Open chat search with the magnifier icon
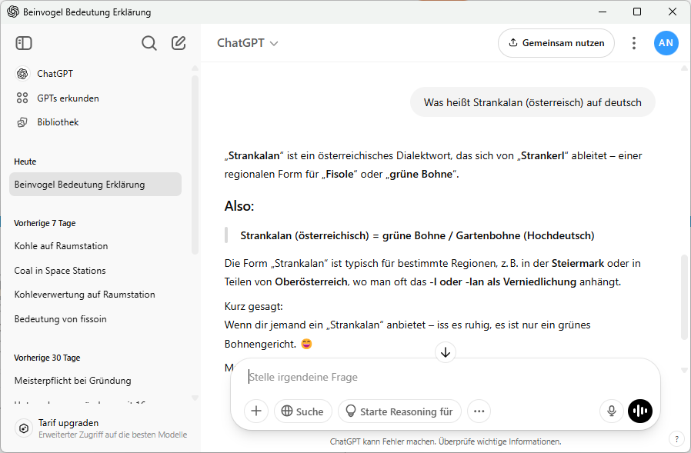Image resolution: width=691 pixels, height=453 pixels. click(x=149, y=43)
